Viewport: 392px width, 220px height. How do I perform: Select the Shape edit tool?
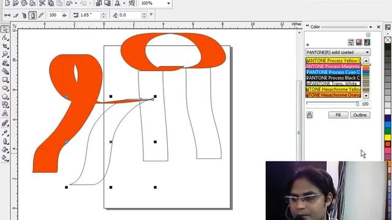tap(5, 38)
